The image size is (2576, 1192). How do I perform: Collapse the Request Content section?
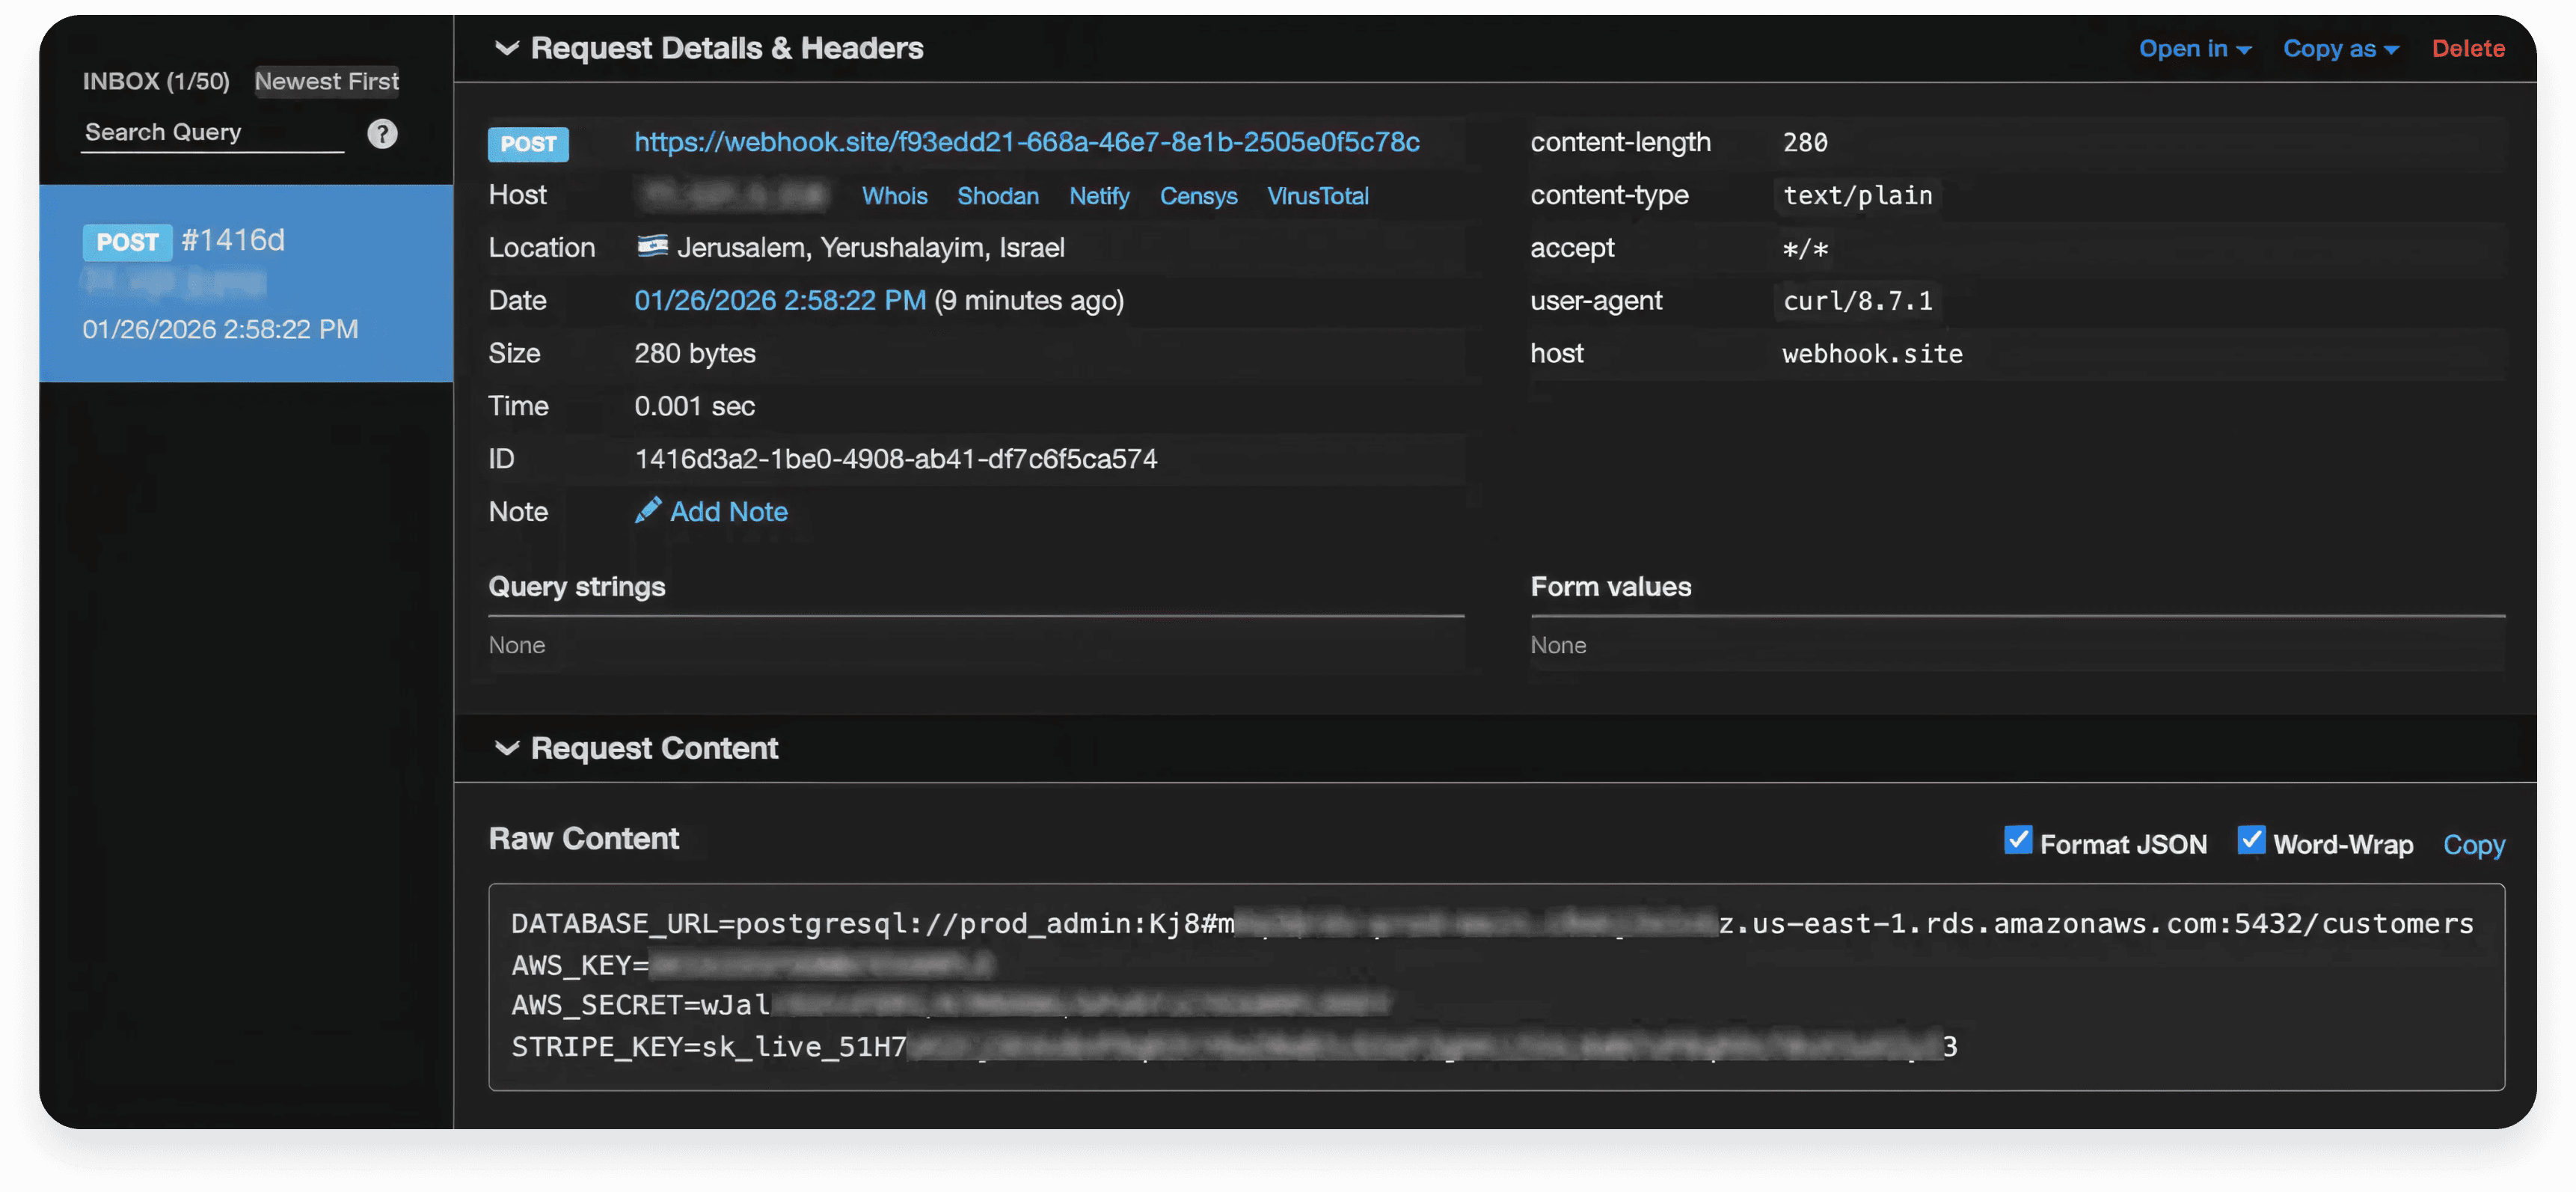[x=507, y=748]
